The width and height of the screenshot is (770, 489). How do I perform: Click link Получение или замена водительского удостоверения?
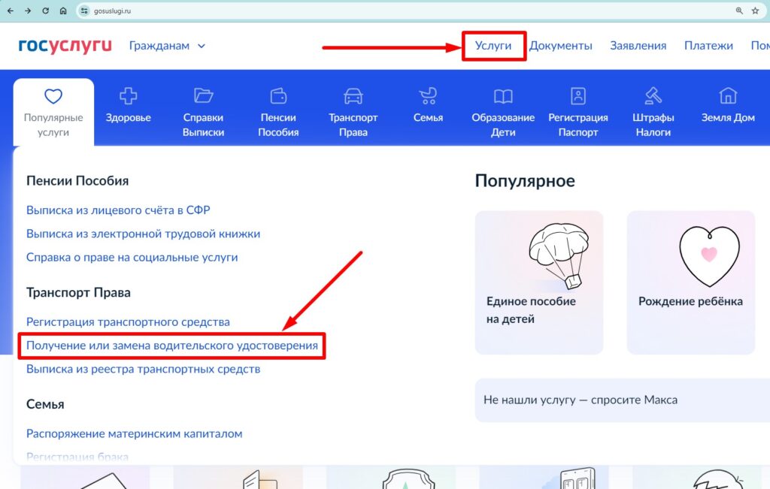(172, 346)
